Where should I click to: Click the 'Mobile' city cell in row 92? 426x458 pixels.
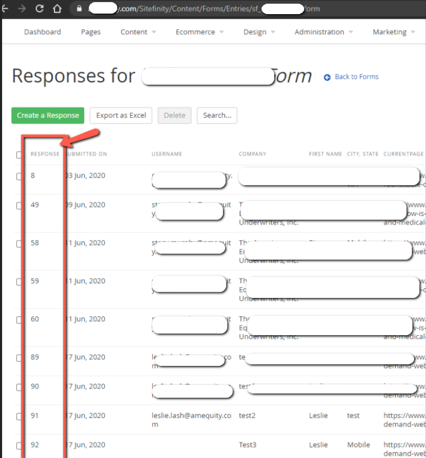(x=358, y=444)
